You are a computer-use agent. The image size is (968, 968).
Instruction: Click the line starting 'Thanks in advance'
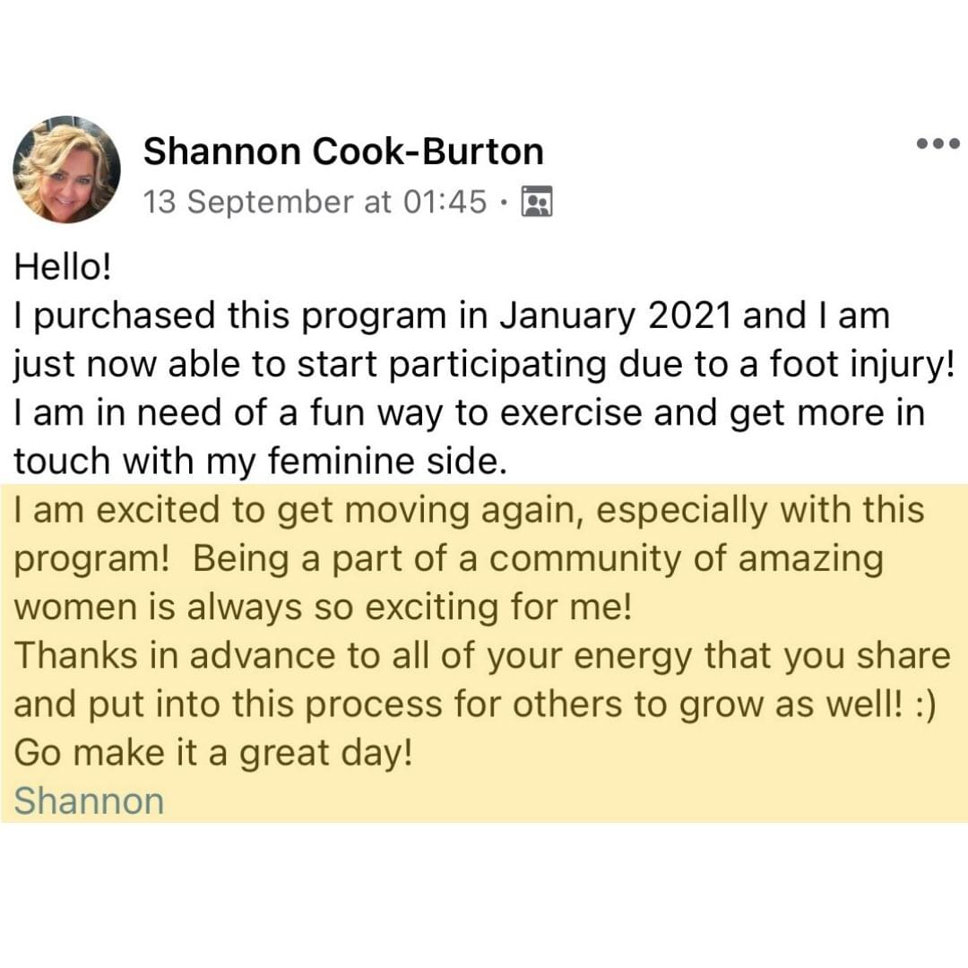(x=480, y=655)
